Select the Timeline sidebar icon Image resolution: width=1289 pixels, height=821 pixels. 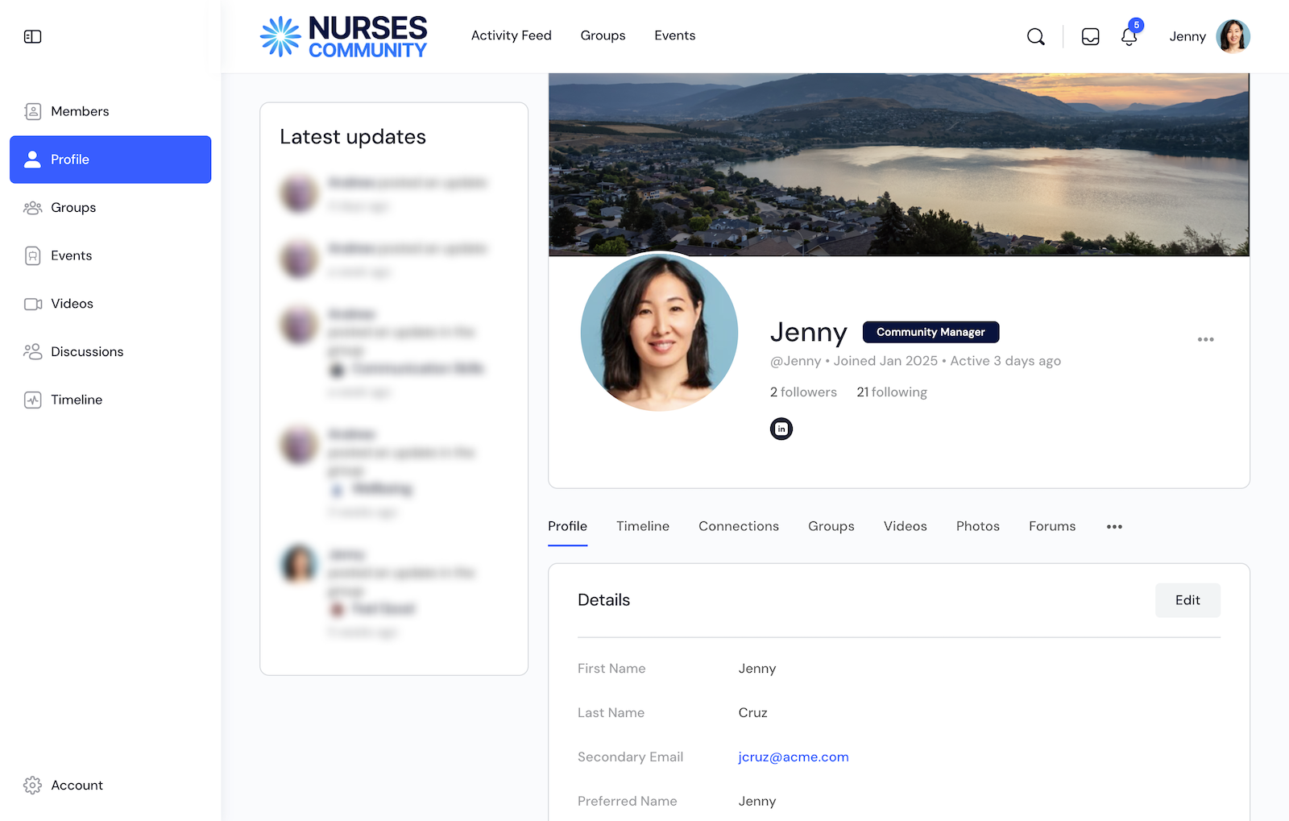pos(32,400)
